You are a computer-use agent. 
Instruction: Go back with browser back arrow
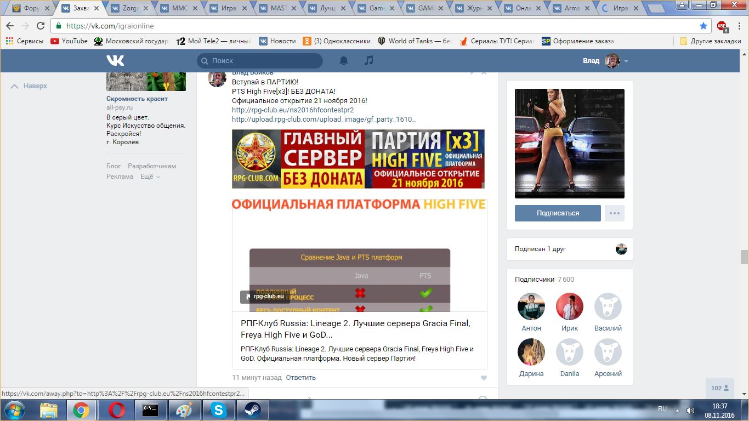coord(10,26)
